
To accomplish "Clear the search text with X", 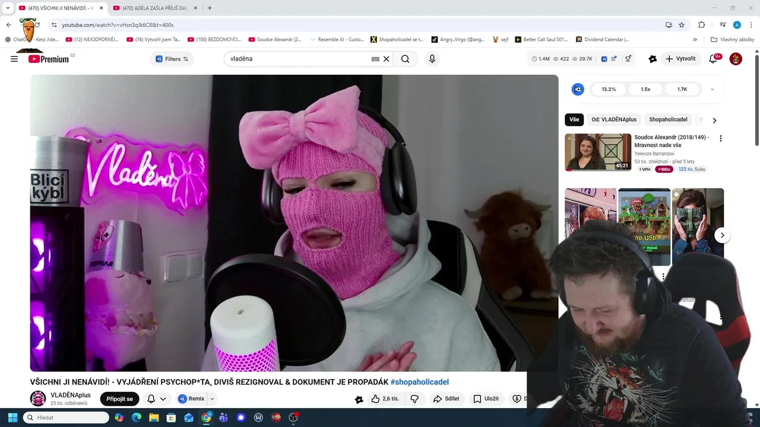I will tap(386, 59).
